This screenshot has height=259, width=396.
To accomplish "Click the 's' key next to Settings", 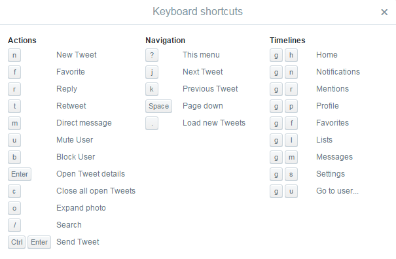I will (291, 174).
